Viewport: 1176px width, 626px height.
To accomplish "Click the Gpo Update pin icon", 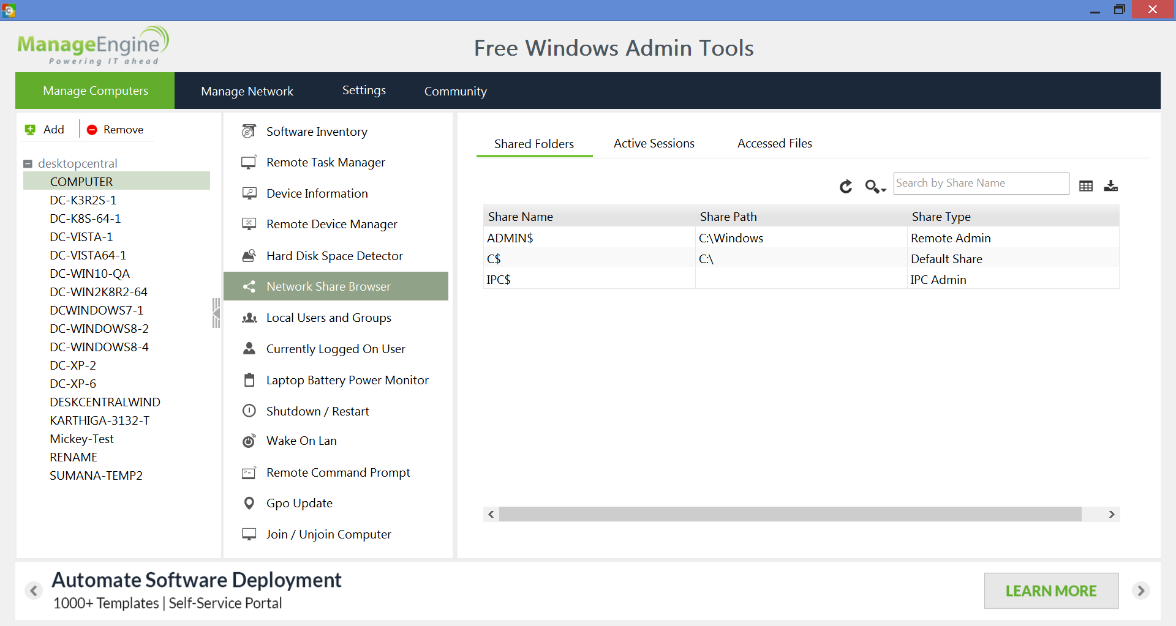I will point(249,503).
